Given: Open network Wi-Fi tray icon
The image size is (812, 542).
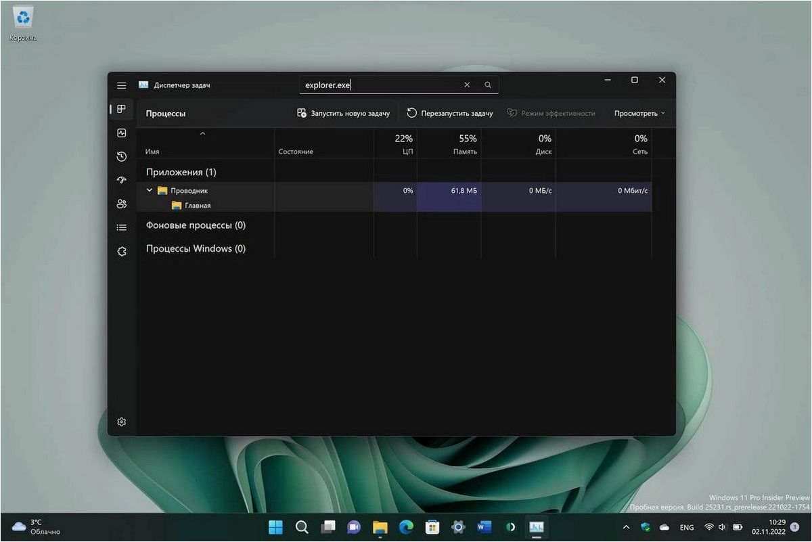Looking at the screenshot, I should (709, 527).
